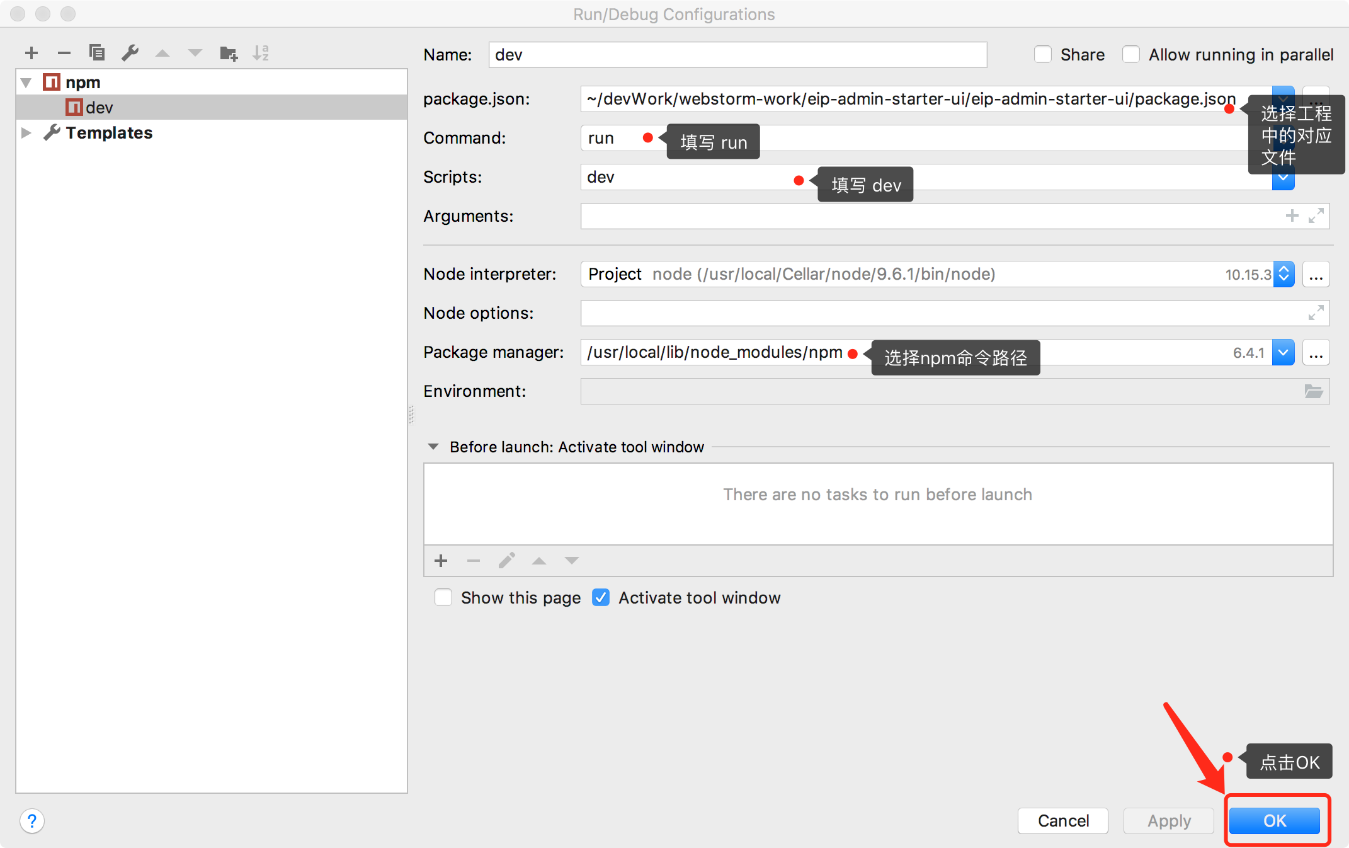Open the help question mark button
1349x848 pixels.
32,821
